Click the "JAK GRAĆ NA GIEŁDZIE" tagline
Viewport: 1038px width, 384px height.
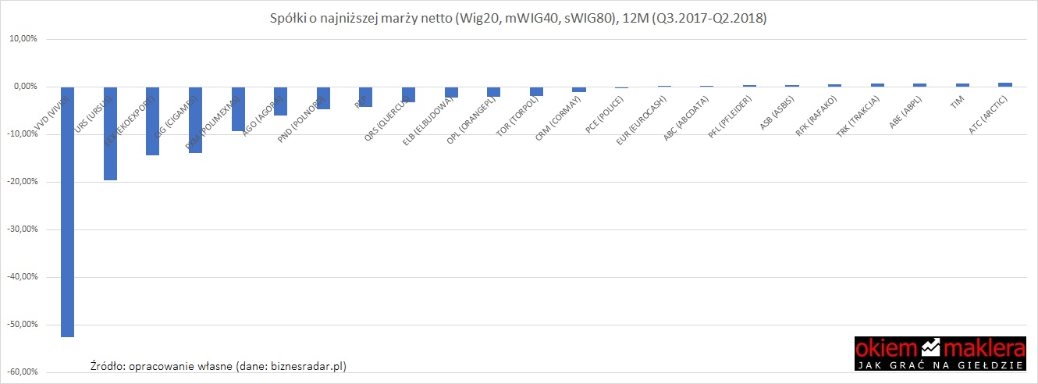tap(940, 365)
